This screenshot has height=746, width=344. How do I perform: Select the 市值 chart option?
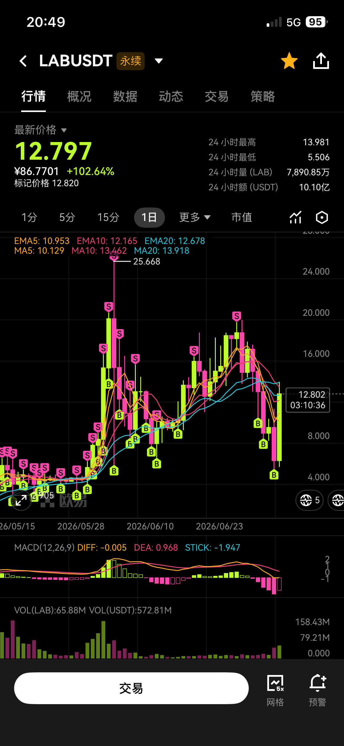pyautogui.click(x=242, y=217)
